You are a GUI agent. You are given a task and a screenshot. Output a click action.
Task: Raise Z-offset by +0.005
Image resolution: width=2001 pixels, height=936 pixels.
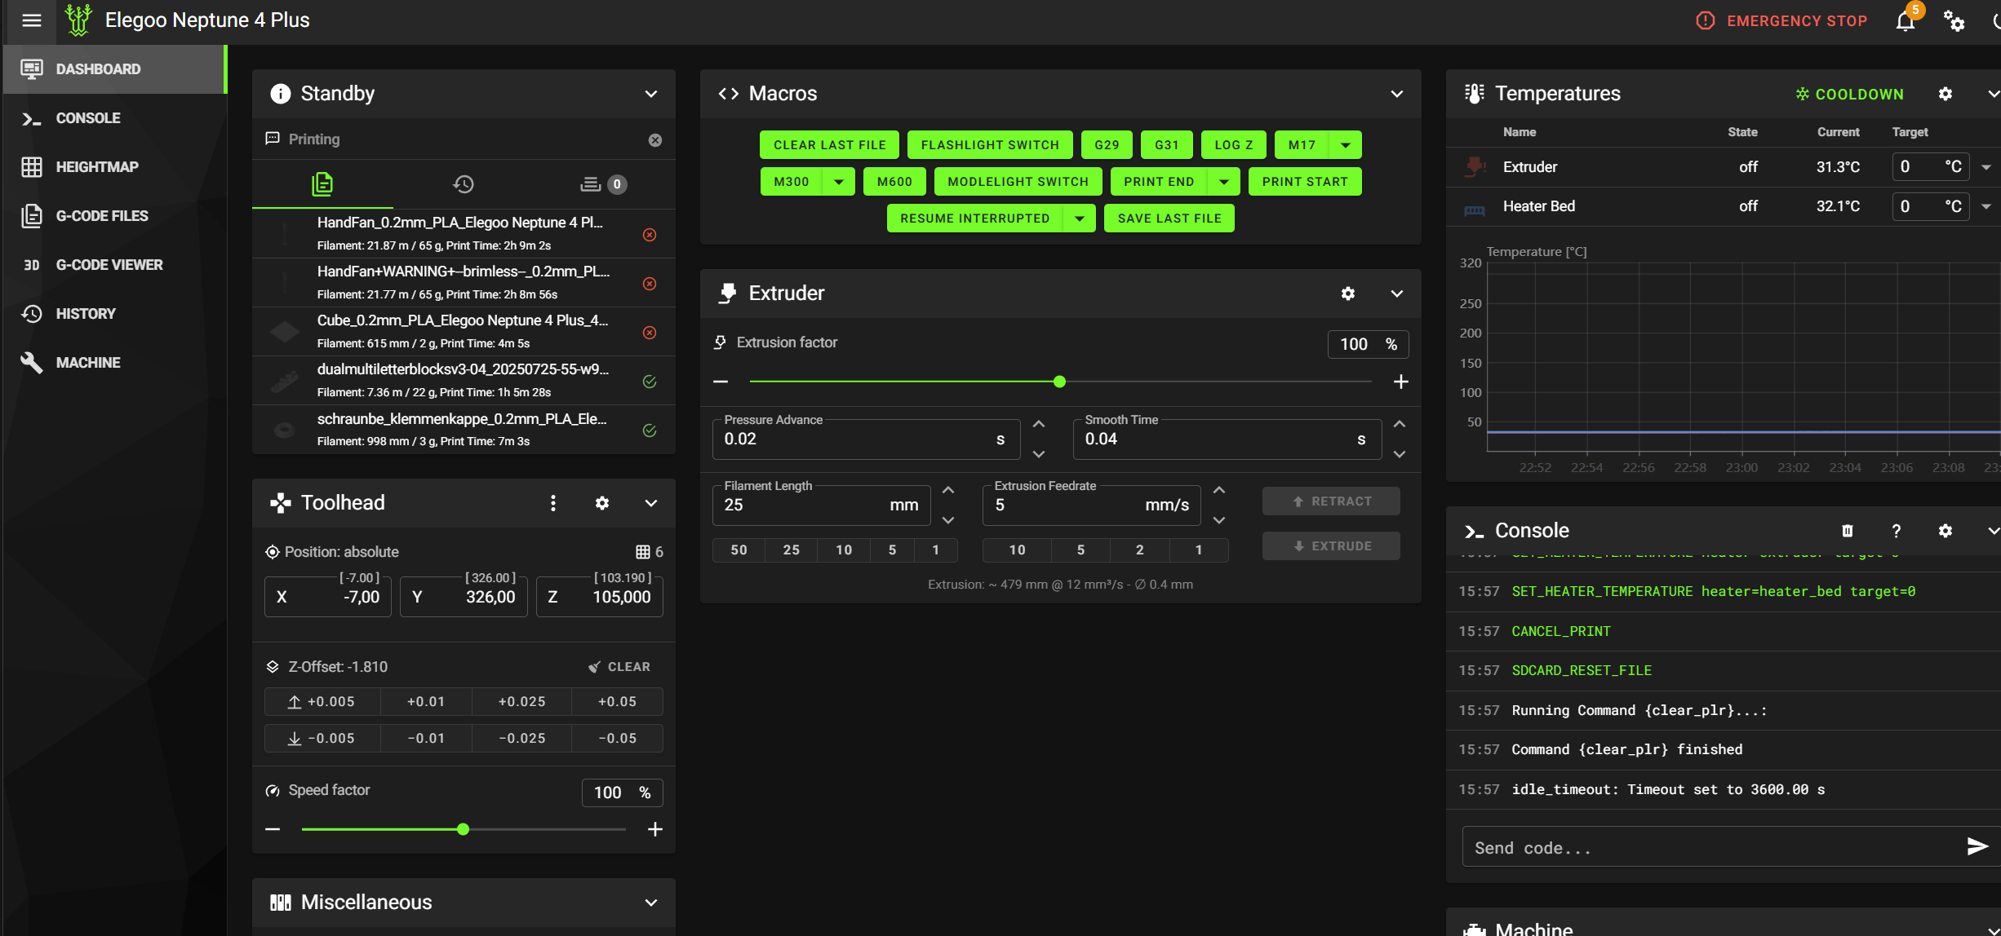click(x=322, y=702)
